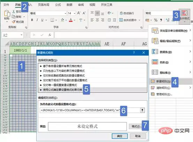Open the 页面布局 ribbon tab
This screenshot has height=142, width=193.
pyautogui.click(x=44, y=5)
